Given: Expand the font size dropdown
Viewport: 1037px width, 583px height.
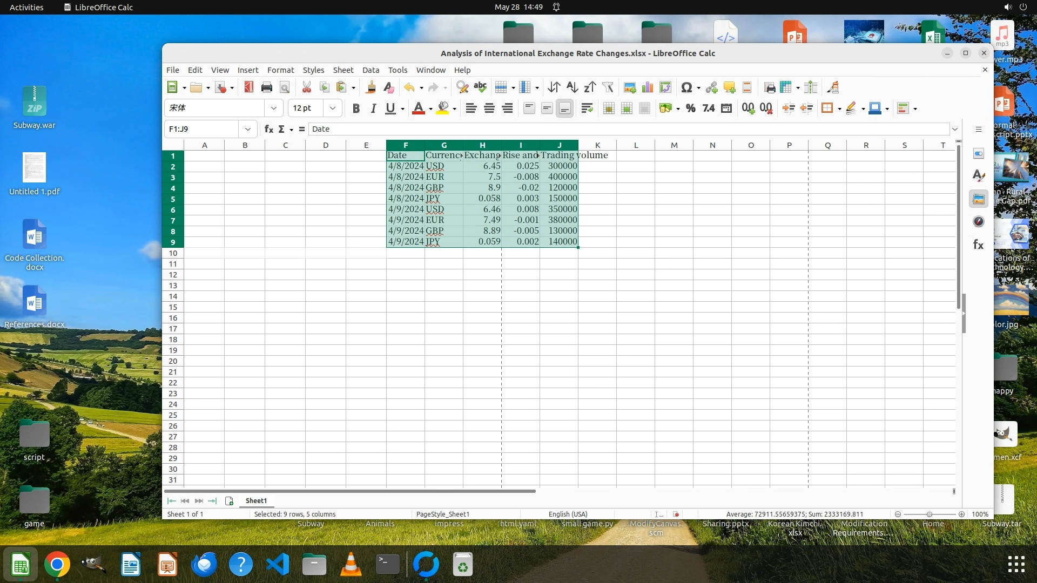Looking at the screenshot, I should [333, 108].
